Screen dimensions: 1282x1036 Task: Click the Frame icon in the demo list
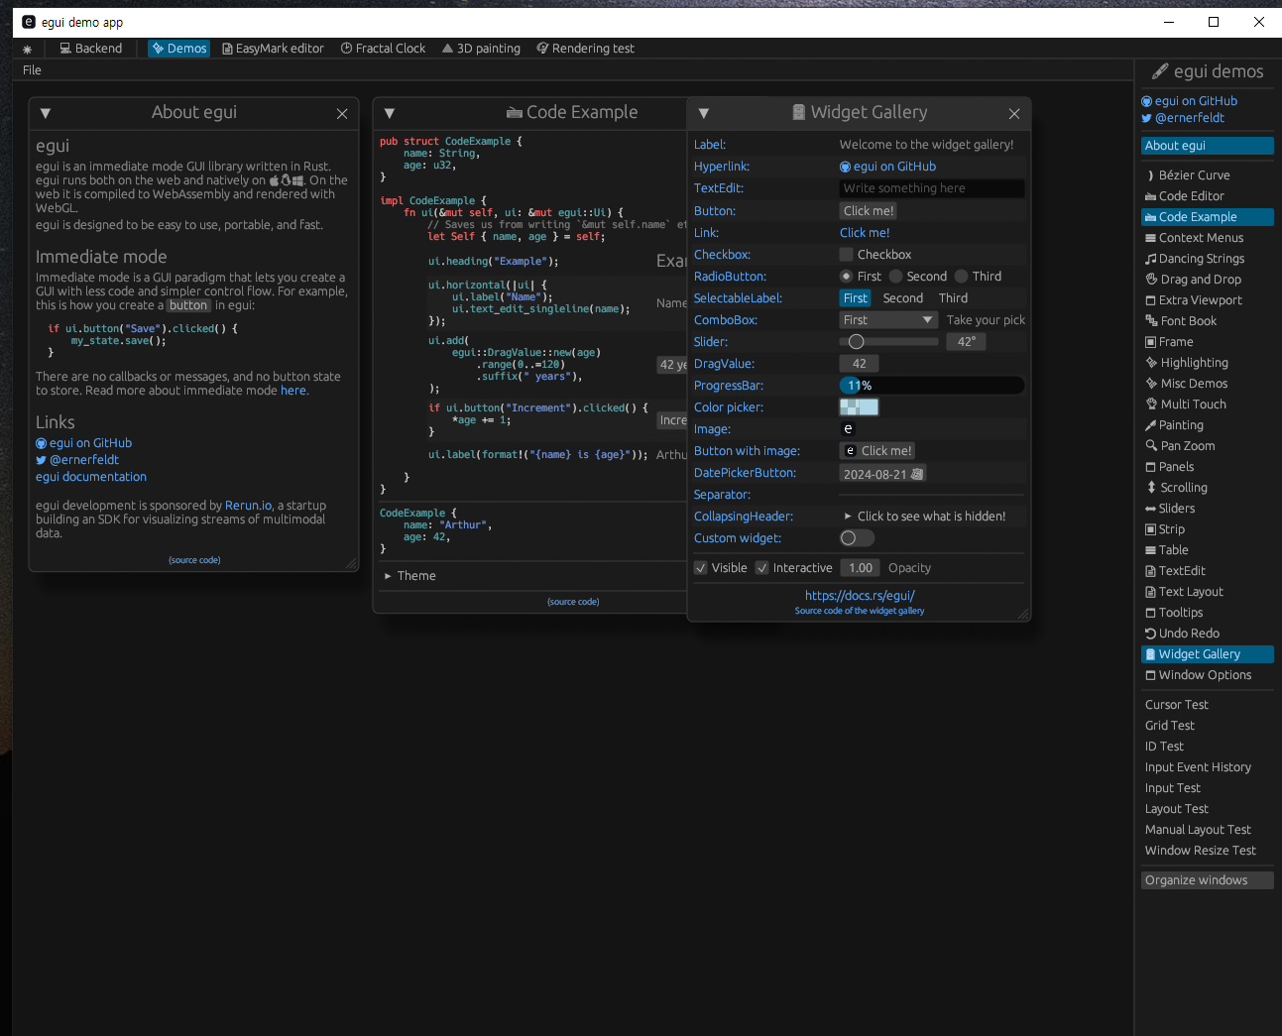1151,342
